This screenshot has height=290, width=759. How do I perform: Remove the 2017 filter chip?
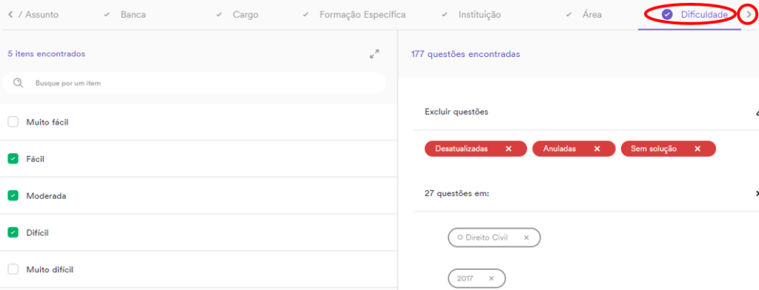[x=491, y=278]
